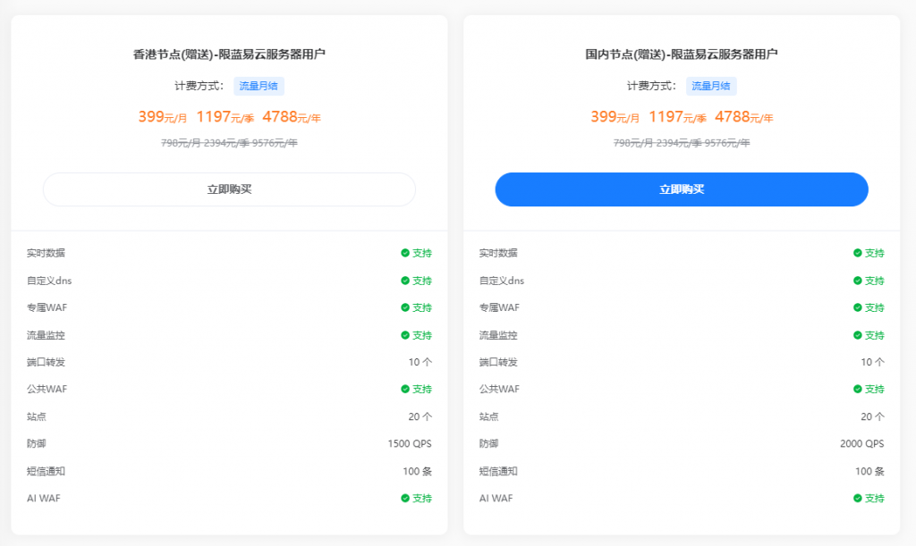Click the 短信通知 label in the 香港节点 card
The image size is (916, 546).
coord(47,471)
